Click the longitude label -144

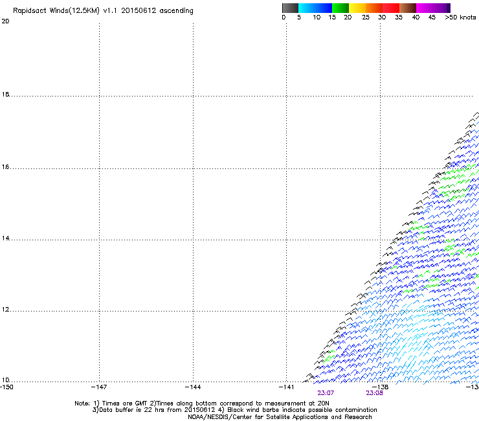(x=193, y=387)
